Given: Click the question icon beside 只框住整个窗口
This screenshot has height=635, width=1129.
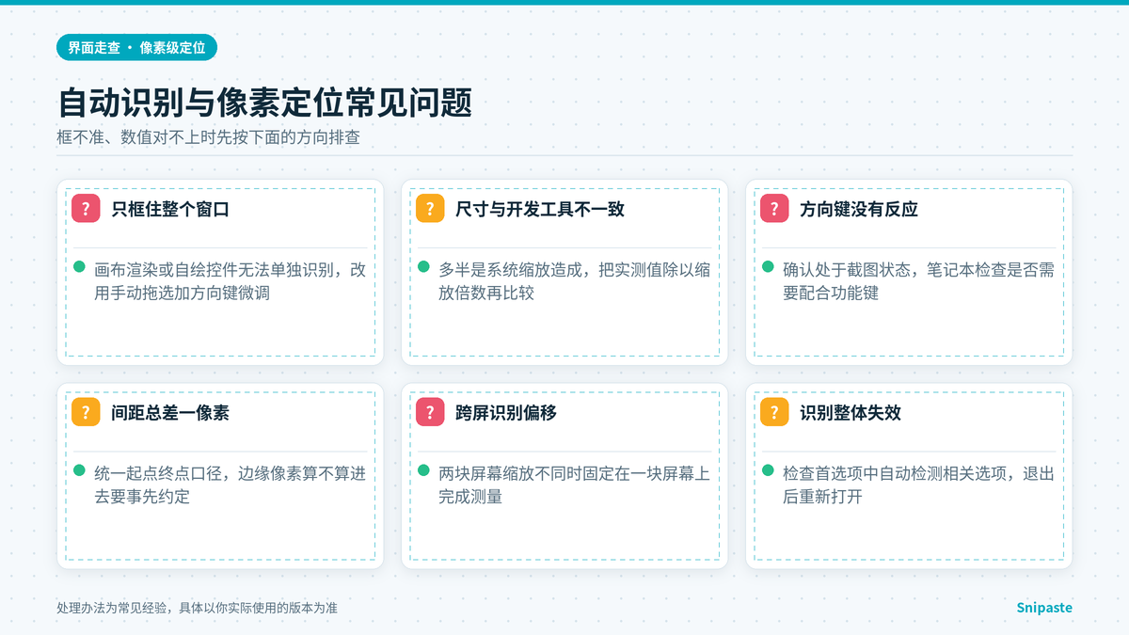Looking at the screenshot, I should tap(86, 209).
